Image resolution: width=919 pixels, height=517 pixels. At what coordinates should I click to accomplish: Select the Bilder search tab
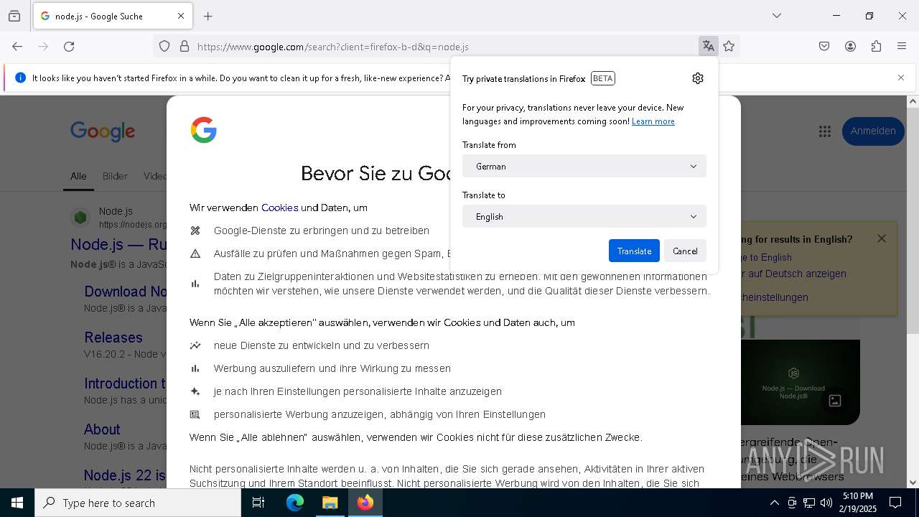point(115,176)
